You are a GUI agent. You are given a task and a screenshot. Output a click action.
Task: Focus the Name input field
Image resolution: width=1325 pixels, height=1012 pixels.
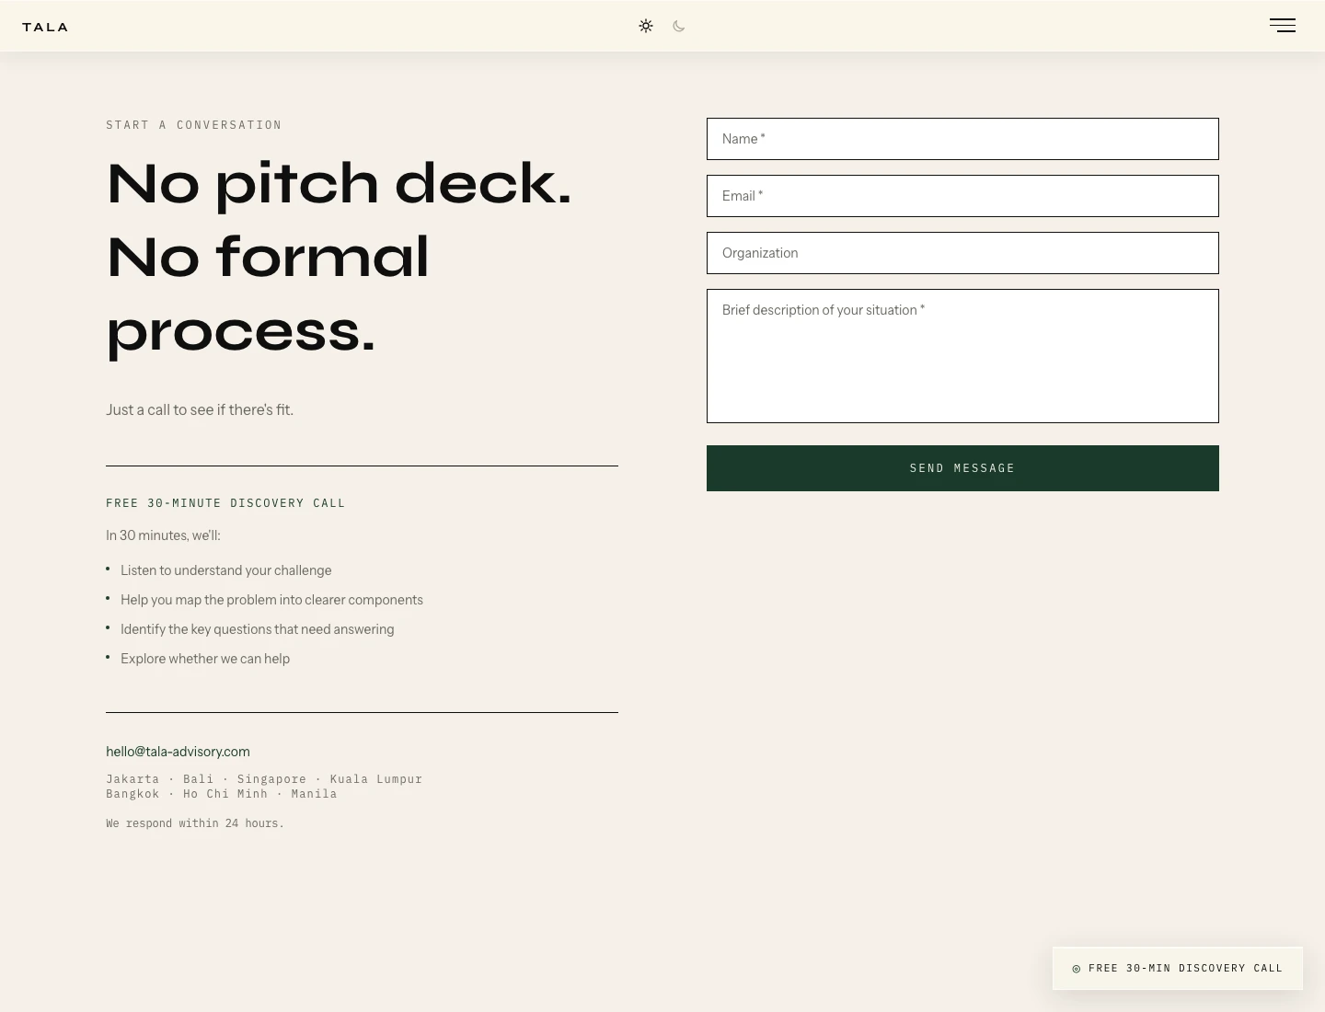962,139
